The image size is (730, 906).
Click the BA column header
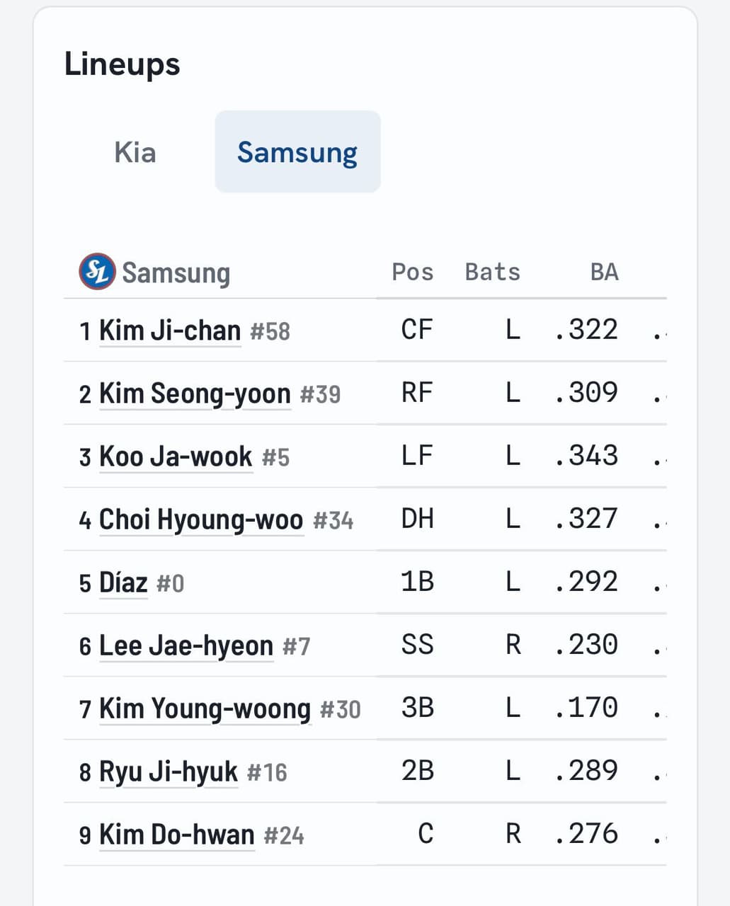[604, 272]
